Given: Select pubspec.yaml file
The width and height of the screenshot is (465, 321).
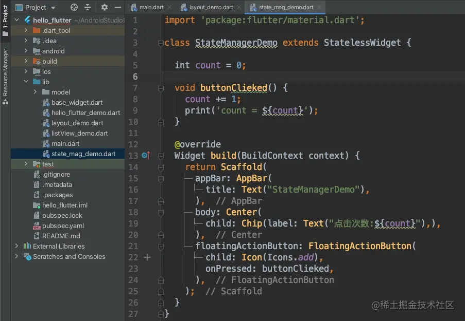Looking at the screenshot, I should (63, 226).
